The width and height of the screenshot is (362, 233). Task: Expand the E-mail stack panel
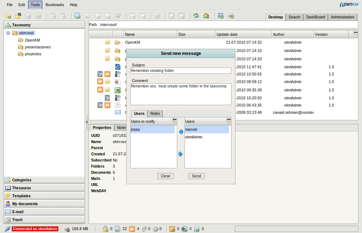tap(44, 212)
